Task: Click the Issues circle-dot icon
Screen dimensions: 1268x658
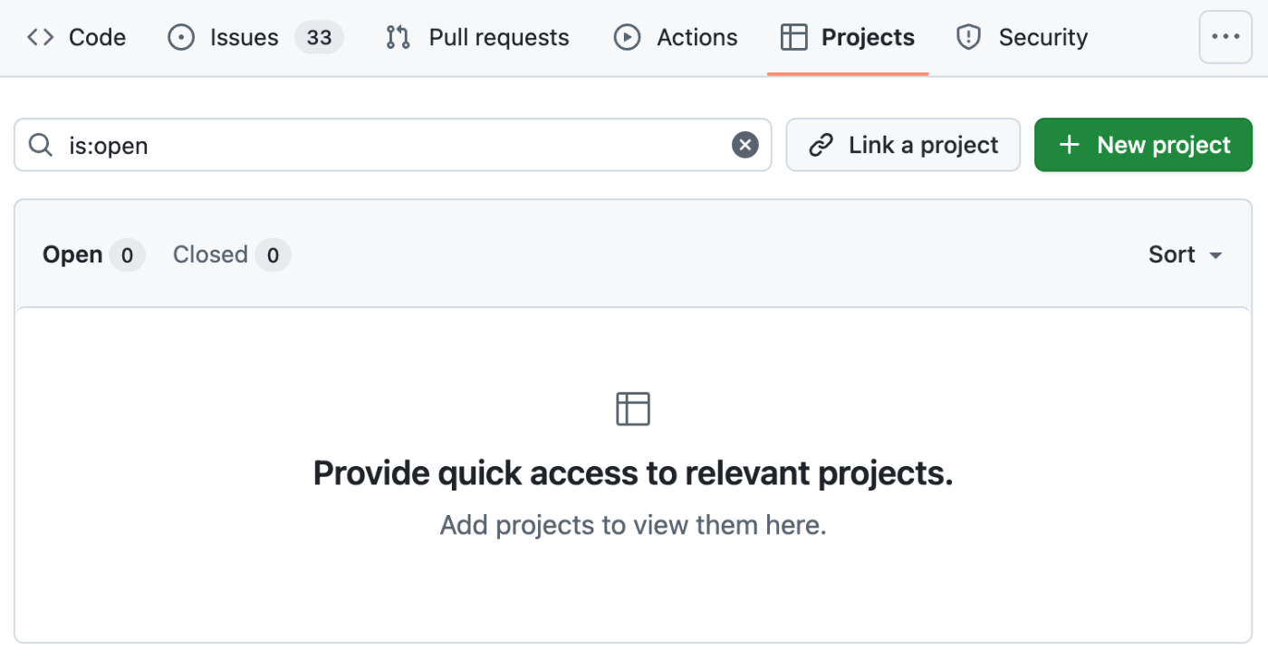Action: click(x=181, y=37)
